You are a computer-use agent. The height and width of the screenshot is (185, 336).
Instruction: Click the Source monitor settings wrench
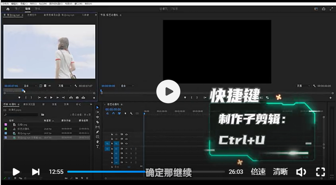click(x=76, y=86)
